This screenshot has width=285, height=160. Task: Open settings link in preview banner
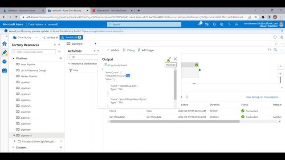pos(102,31)
